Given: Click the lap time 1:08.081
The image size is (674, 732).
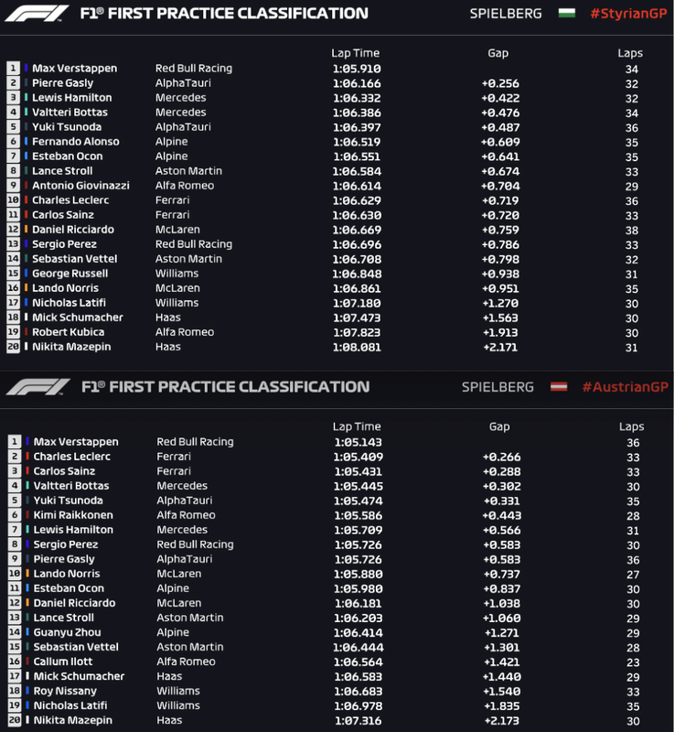Looking at the screenshot, I should (x=356, y=347).
